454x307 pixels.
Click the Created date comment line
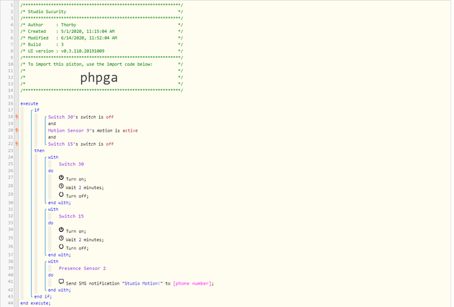coord(101,32)
